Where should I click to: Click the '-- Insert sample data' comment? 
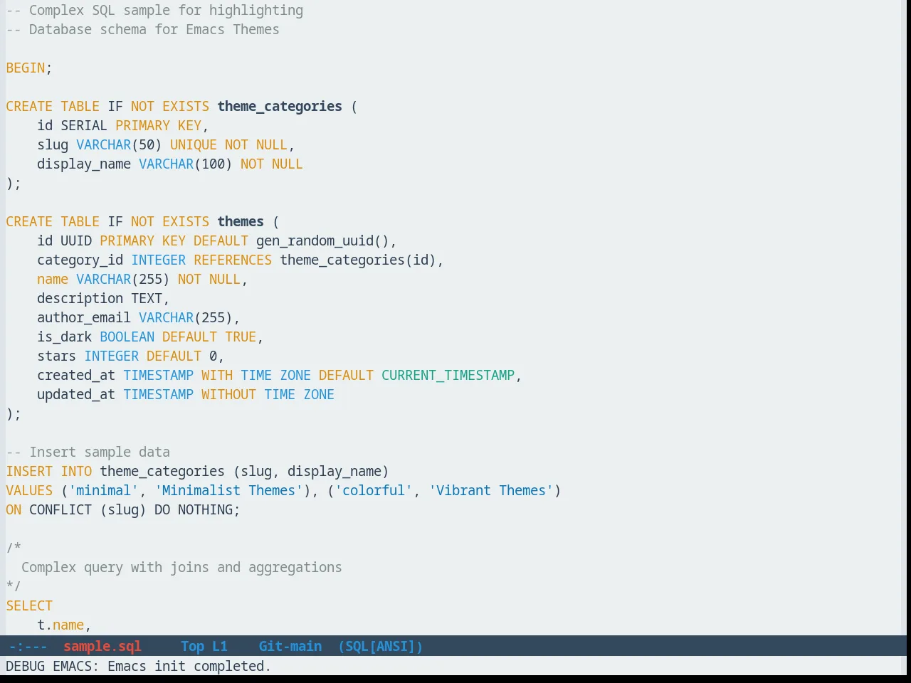coord(88,452)
